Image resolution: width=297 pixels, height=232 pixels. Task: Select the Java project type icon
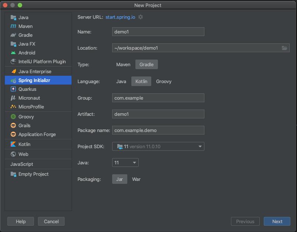pyautogui.click(x=13, y=18)
